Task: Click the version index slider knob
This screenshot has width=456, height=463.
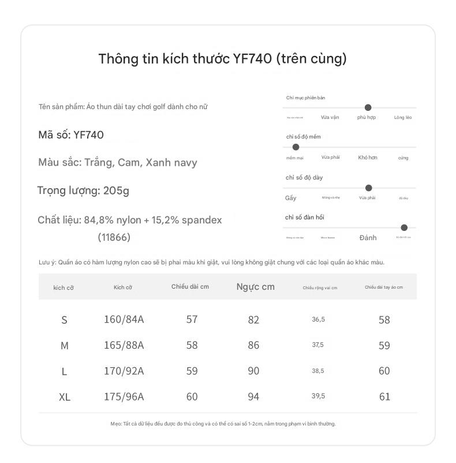Action: coord(368,107)
